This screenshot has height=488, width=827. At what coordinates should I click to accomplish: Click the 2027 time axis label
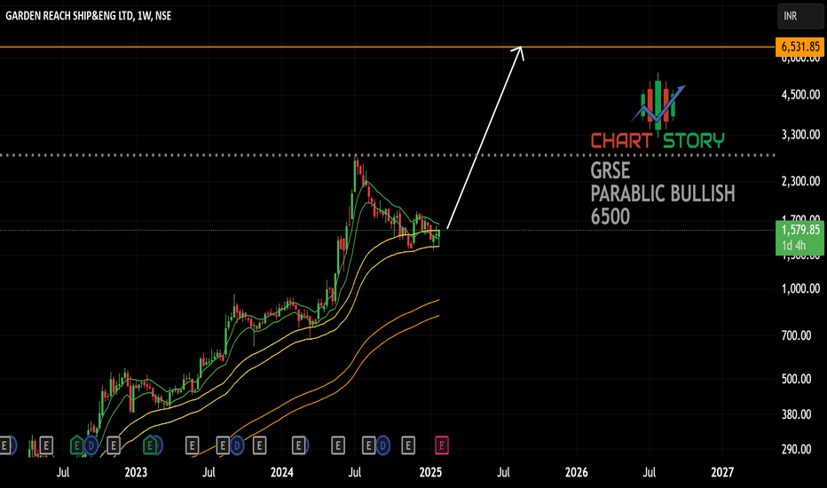click(722, 472)
